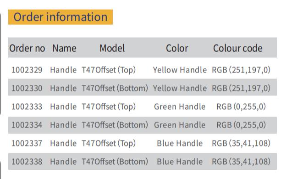
Task: Click T47Offset (Top) model in row 1002329
Action: coord(109,70)
